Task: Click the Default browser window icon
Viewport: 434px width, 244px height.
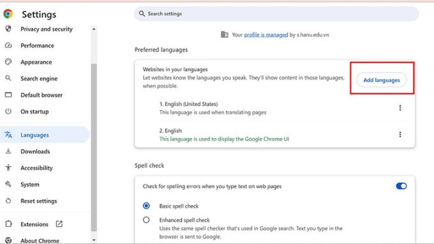Action: coord(8,95)
